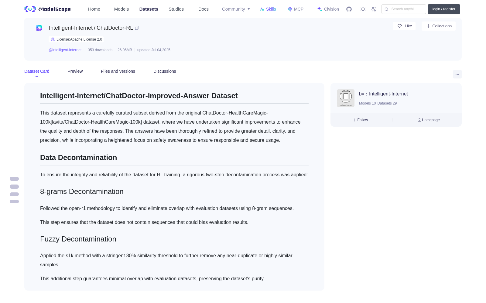Open the MCP section
486x303 pixels.
point(295,9)
